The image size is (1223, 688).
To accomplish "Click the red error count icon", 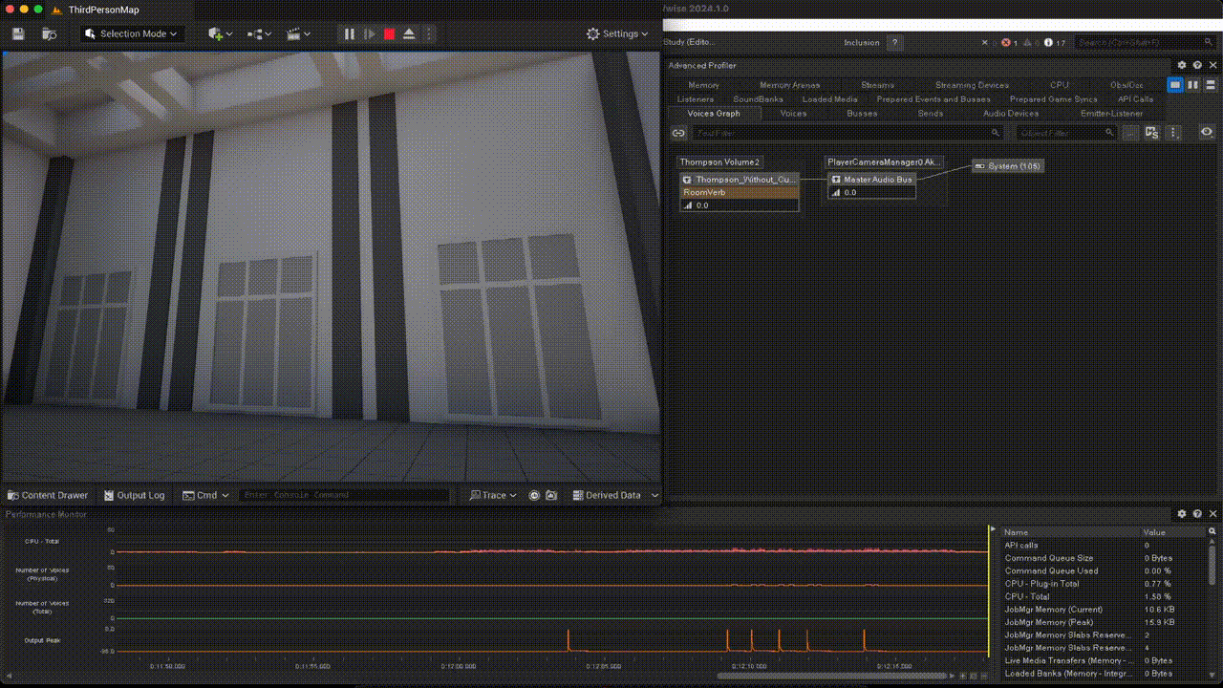I will point(1008,43).
